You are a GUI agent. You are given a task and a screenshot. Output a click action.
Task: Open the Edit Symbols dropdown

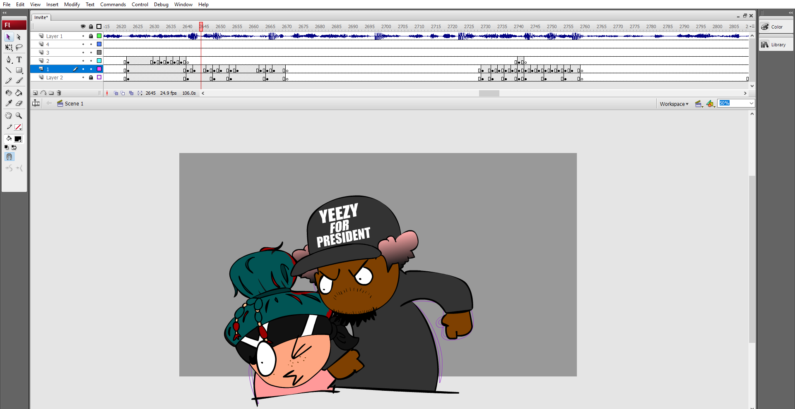711,104
